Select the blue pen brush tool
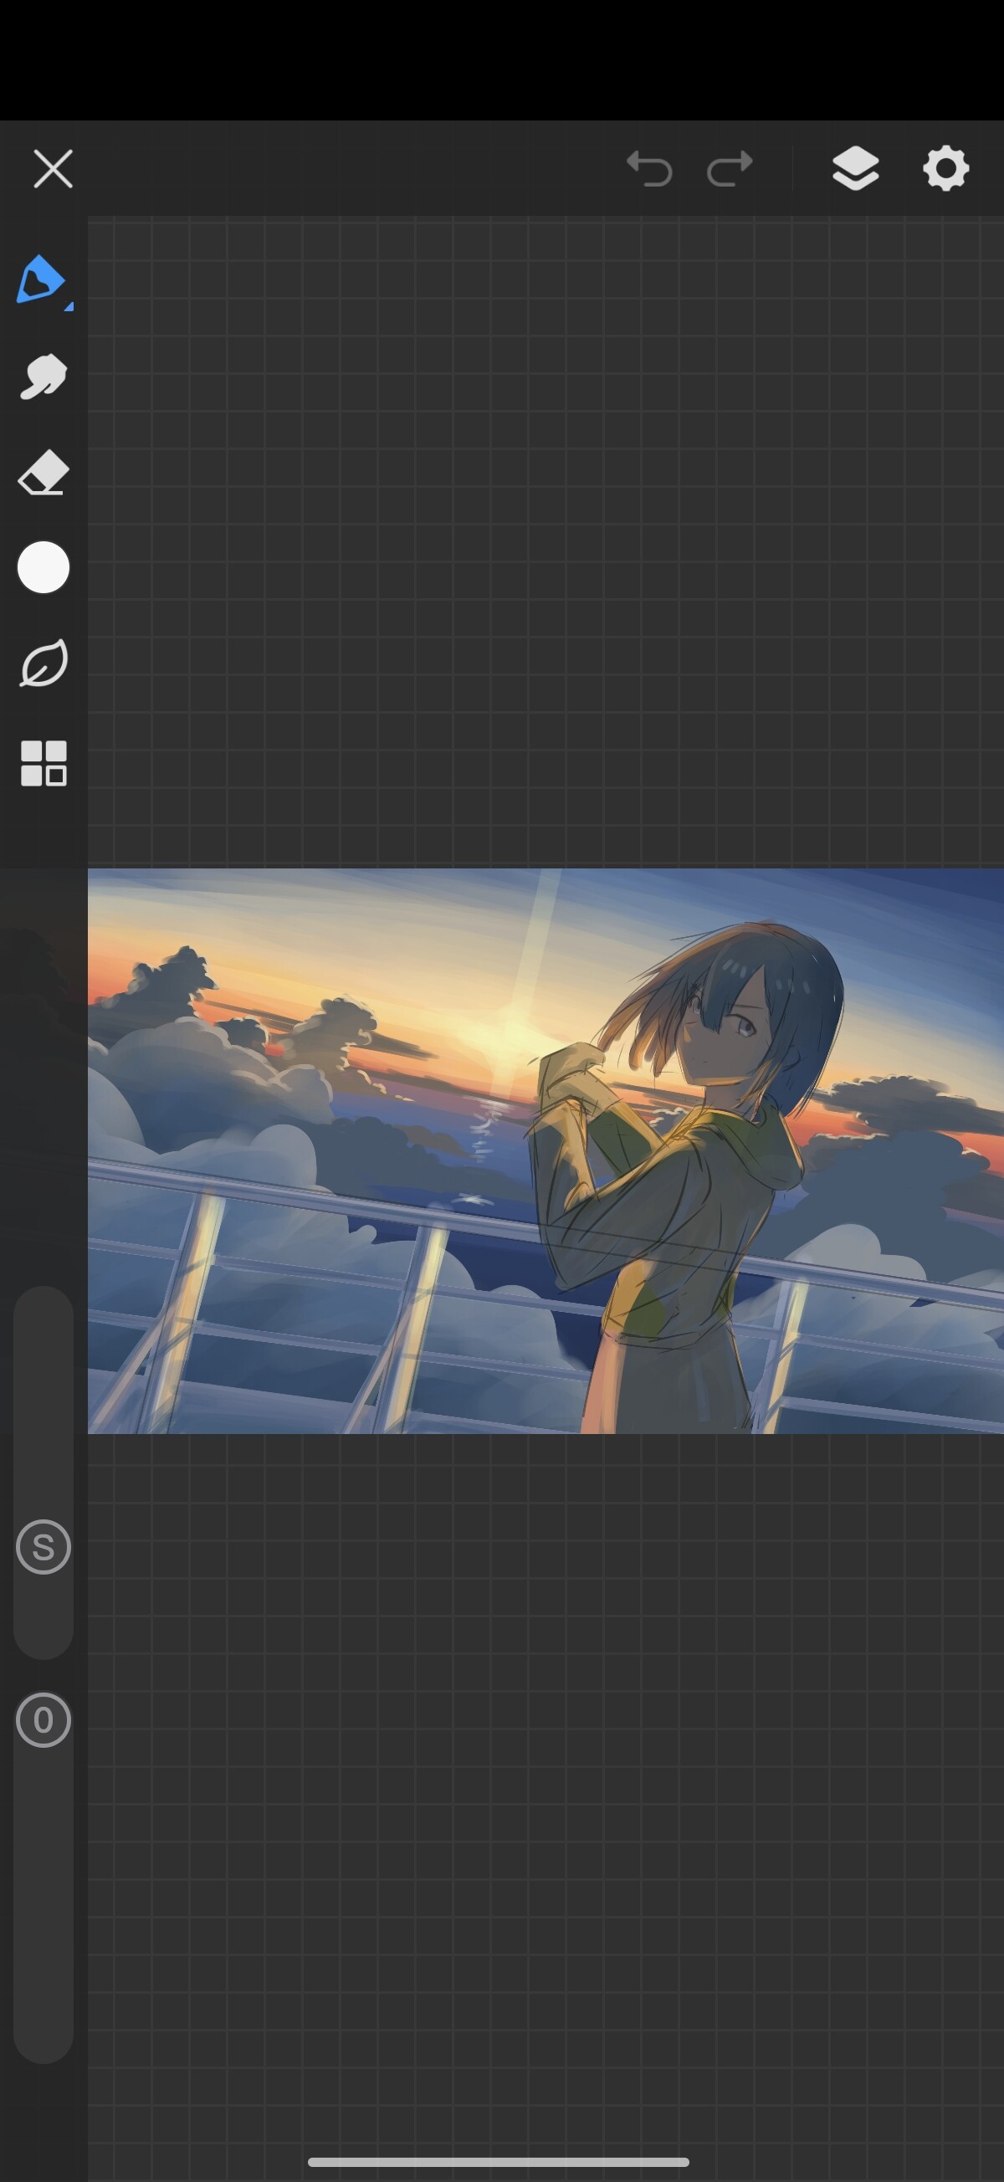1004x2182 pixels. click(41, 279)
